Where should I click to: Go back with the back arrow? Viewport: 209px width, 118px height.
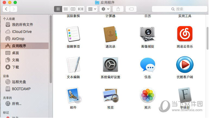[x=6, y=9]
